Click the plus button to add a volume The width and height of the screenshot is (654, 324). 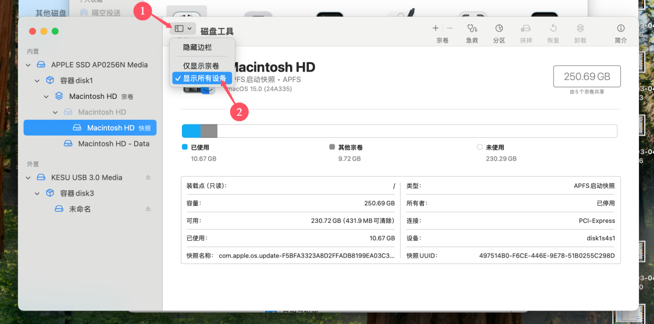click(435, 29)
